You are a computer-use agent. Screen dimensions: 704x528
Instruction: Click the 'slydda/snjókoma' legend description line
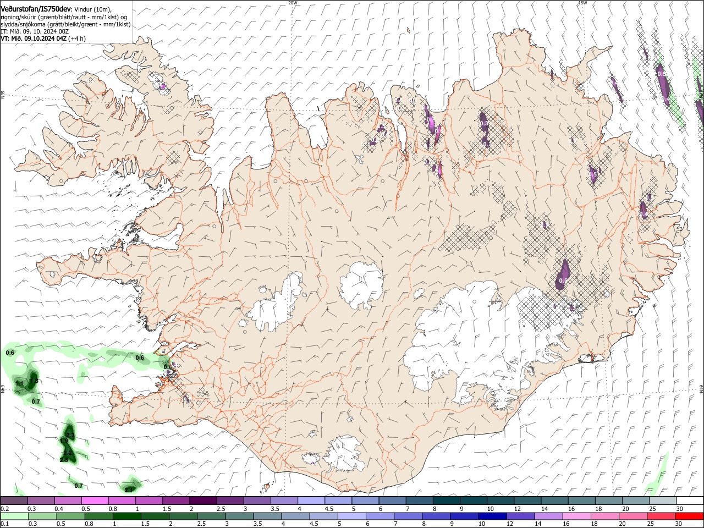coord(65,24)
